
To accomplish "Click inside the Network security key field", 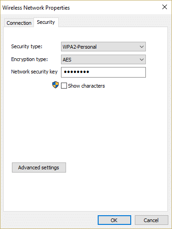I will point(103,72).
